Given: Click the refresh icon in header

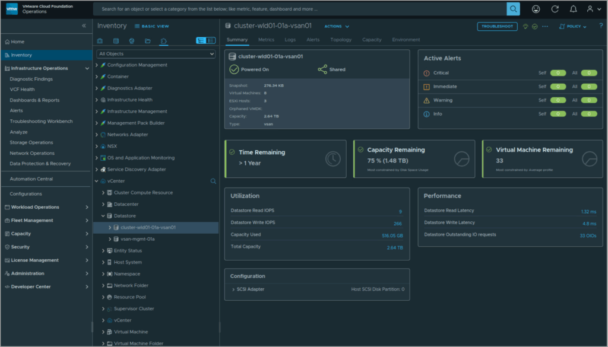Looking at the screenshot, I should pyautogui.click(x=555, y=9).
